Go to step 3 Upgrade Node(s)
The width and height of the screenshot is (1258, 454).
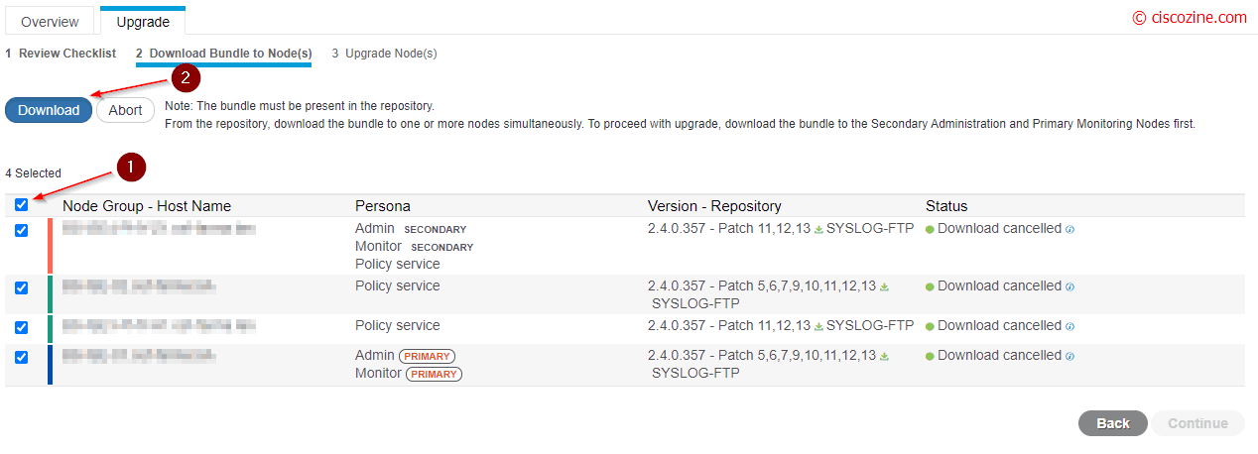click(x=384, y=54)
